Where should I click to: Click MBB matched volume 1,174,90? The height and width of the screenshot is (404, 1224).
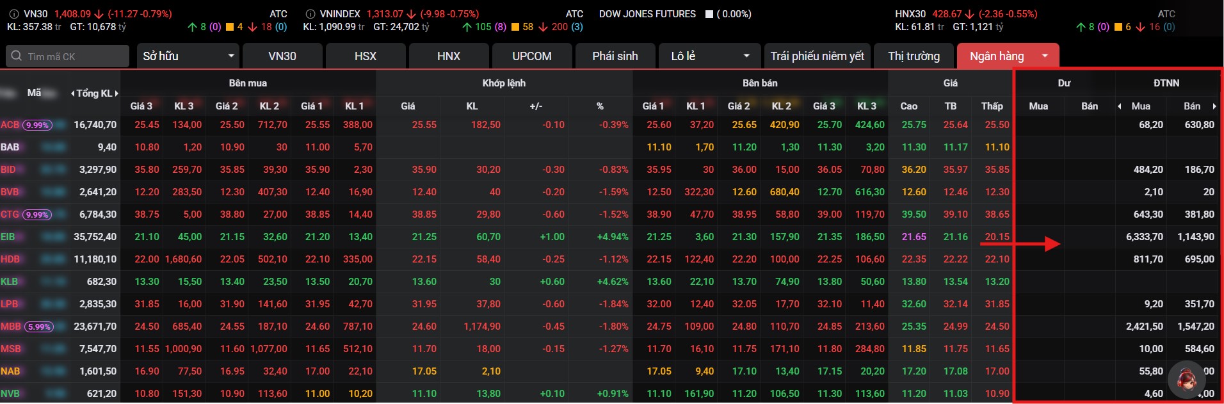(x=482, y=327)
